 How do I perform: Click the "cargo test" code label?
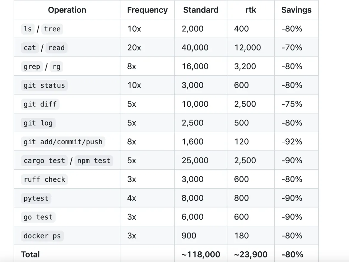pos(44,160)
